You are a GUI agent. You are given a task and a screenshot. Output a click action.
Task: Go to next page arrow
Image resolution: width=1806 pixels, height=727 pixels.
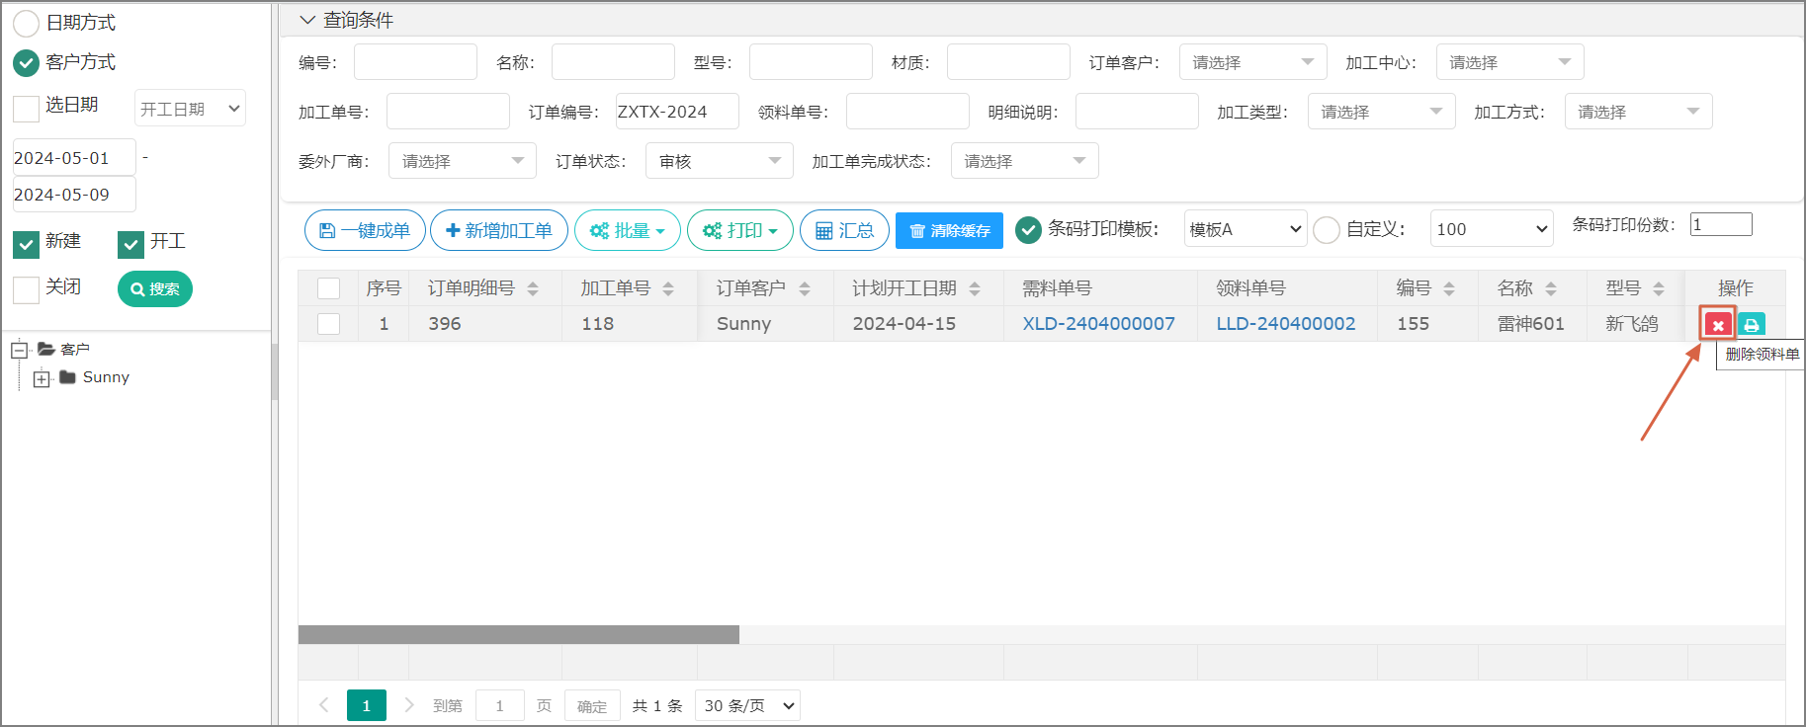(409, 705)
